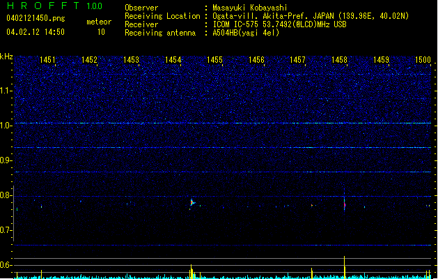Select the ICOM IC-575 53.7492 MHz USB text

tap(279, 24)
